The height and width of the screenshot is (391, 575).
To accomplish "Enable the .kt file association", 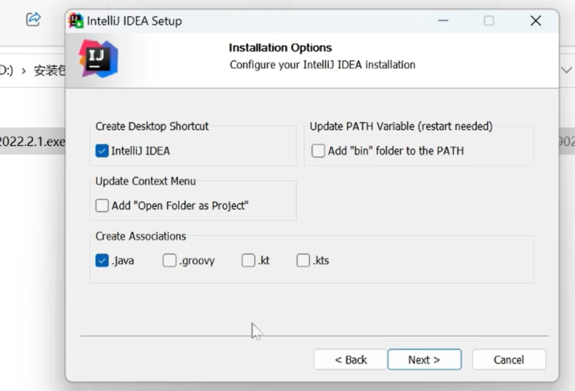I will coord(248,261).
